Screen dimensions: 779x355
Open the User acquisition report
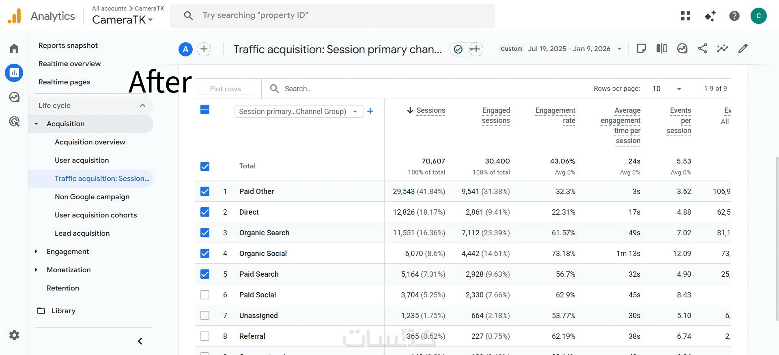(x=82, y=160)
